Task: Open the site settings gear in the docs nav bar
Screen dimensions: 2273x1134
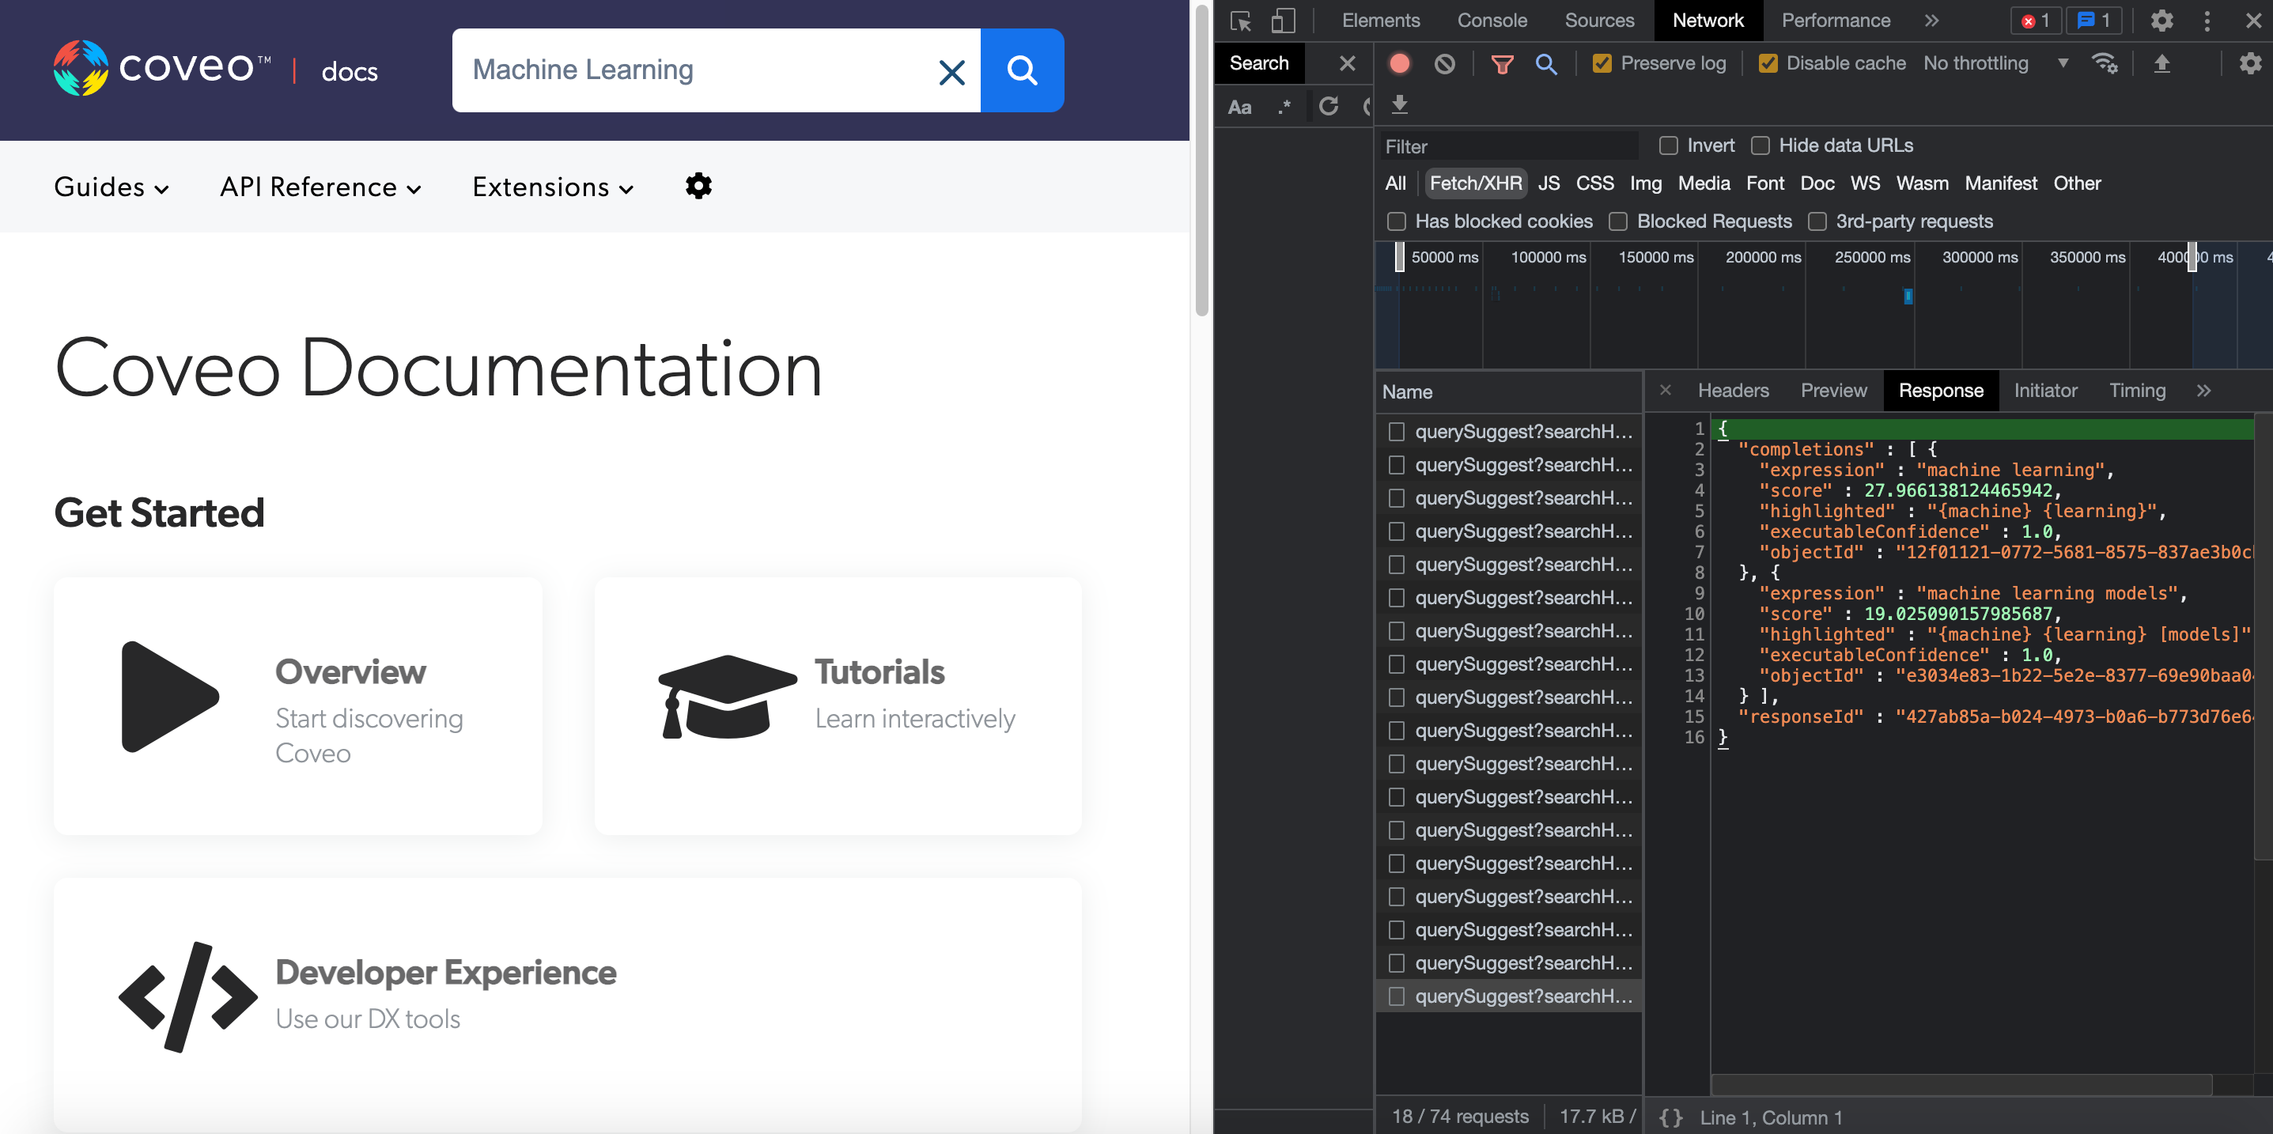Action: click(x=698, y=186)
